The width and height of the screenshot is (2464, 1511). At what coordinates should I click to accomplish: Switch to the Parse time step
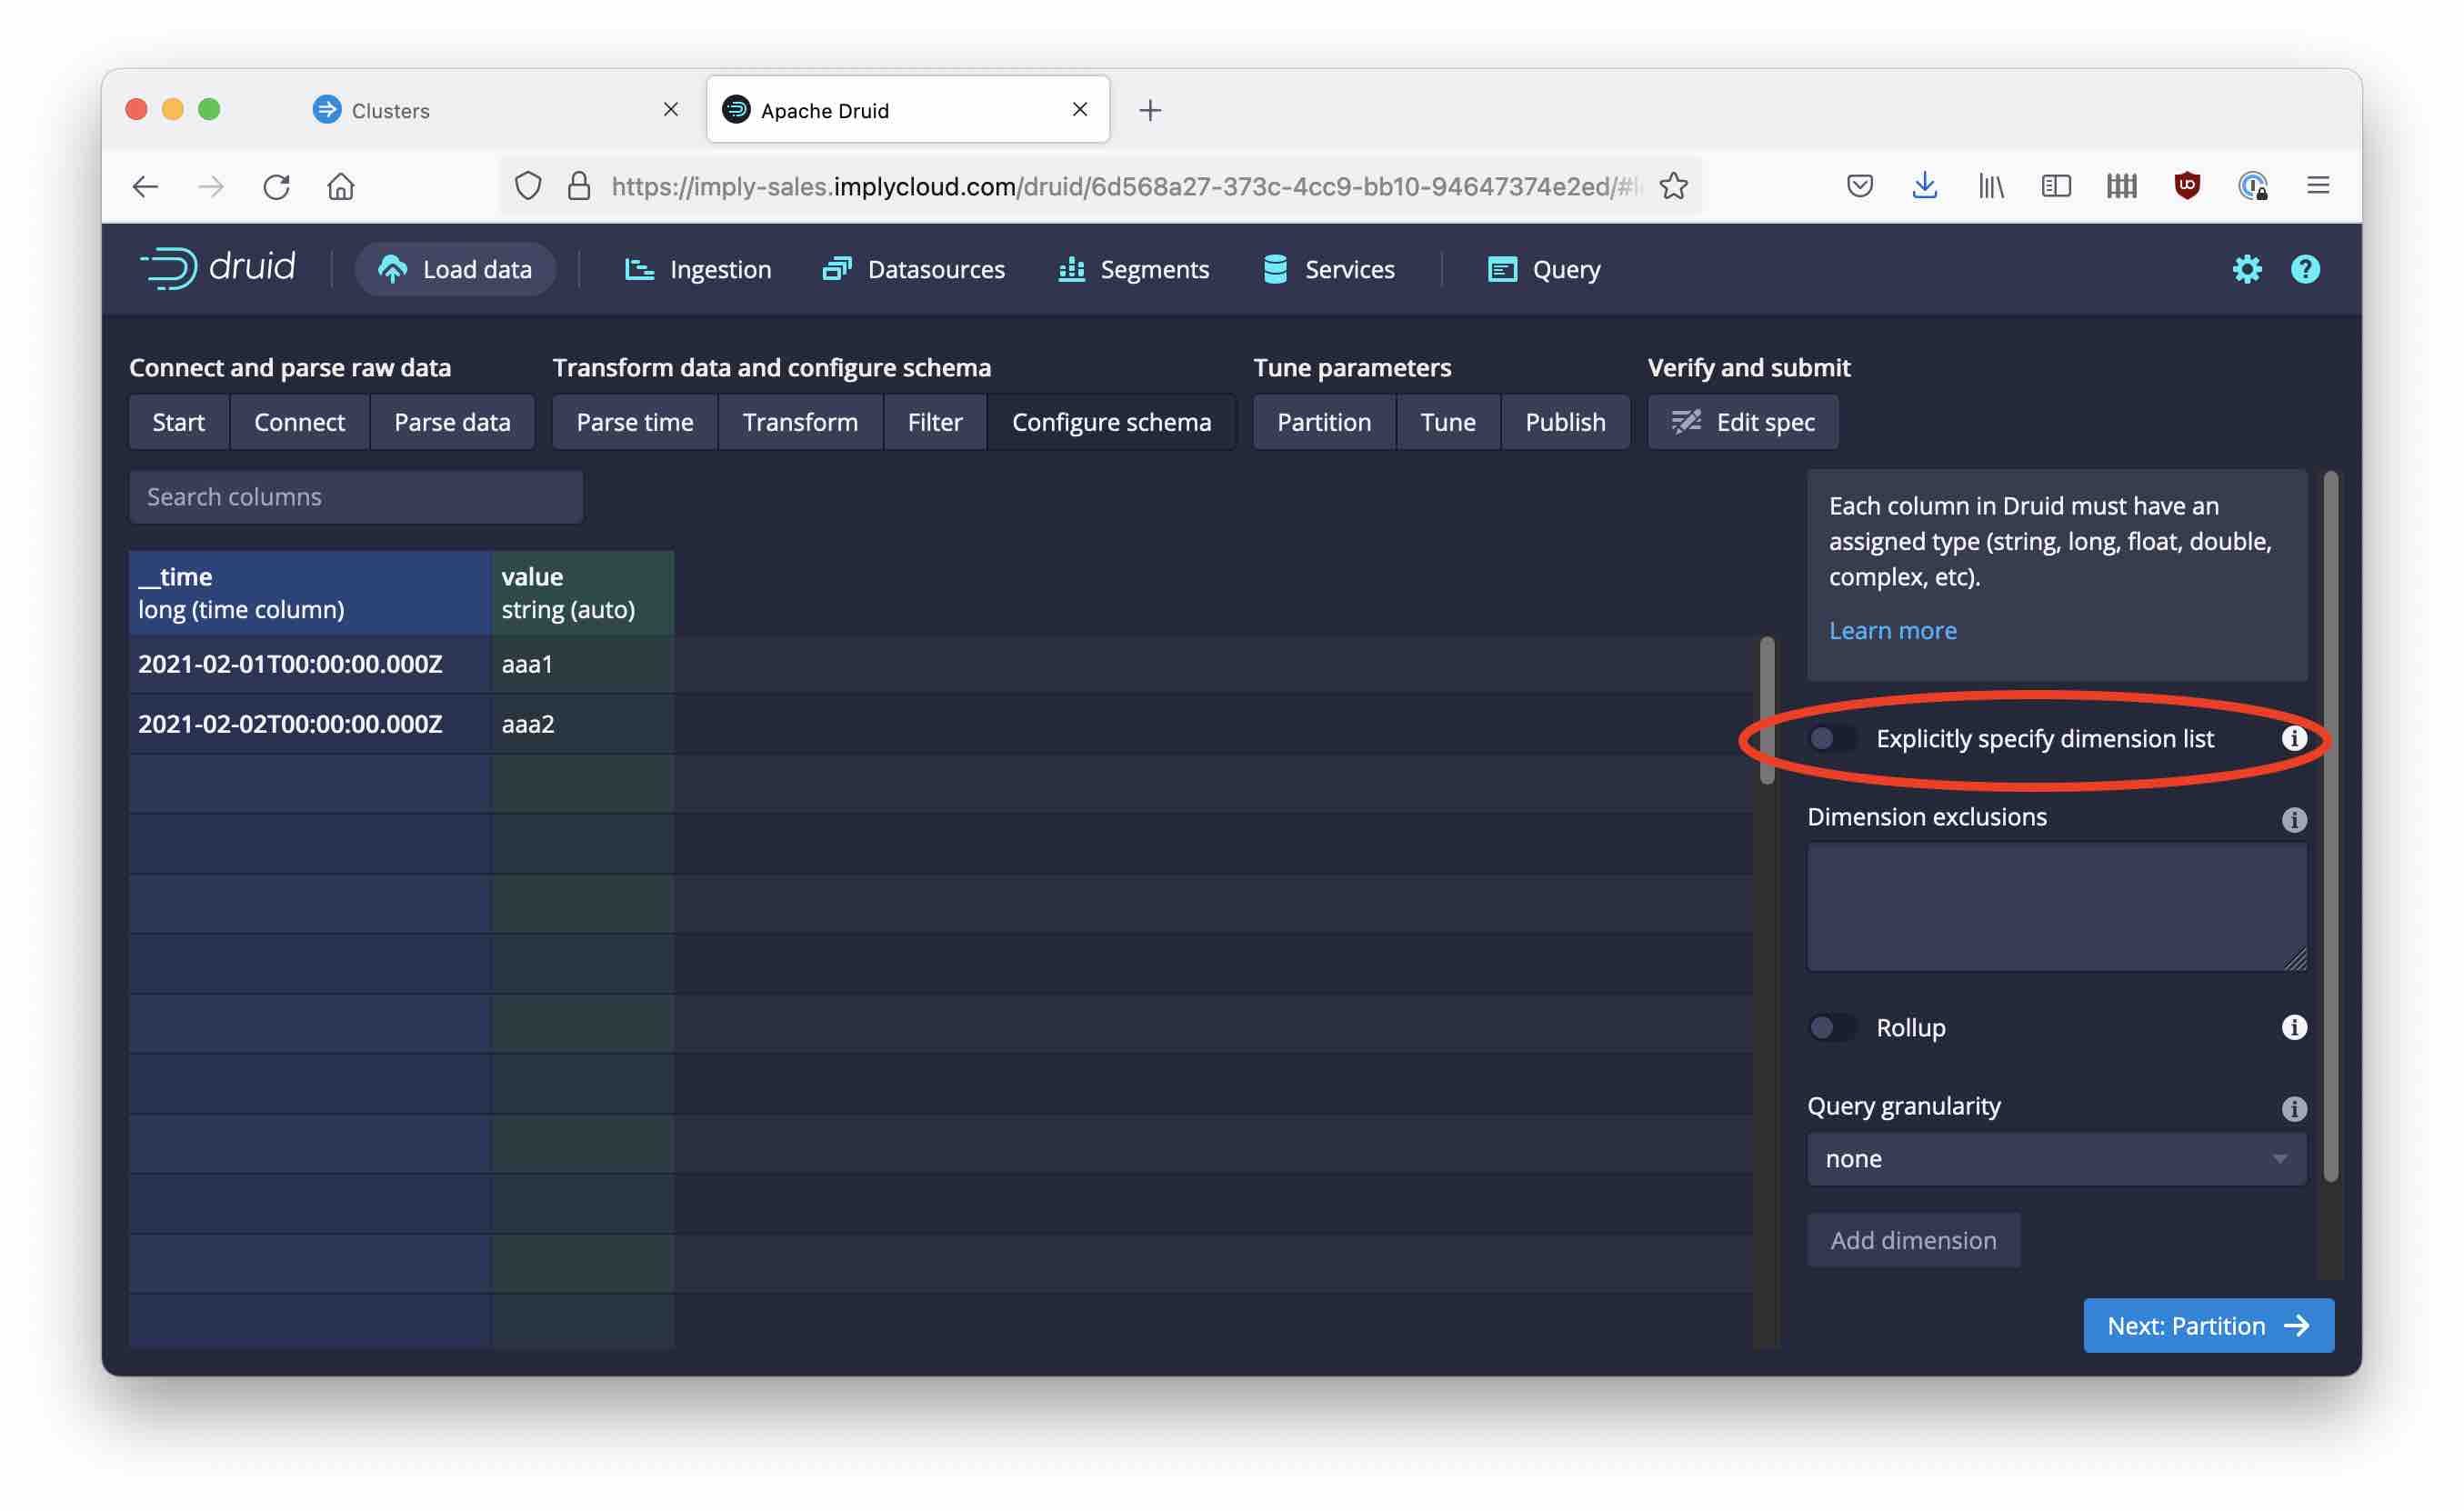pos(634,421)
